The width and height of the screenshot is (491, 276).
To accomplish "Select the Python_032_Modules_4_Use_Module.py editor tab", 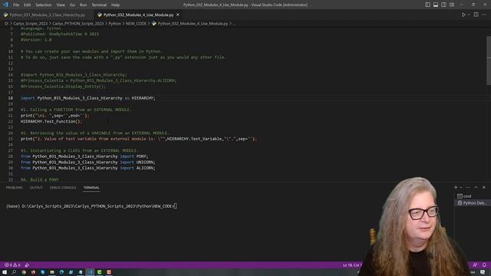I will click(138, 15).
